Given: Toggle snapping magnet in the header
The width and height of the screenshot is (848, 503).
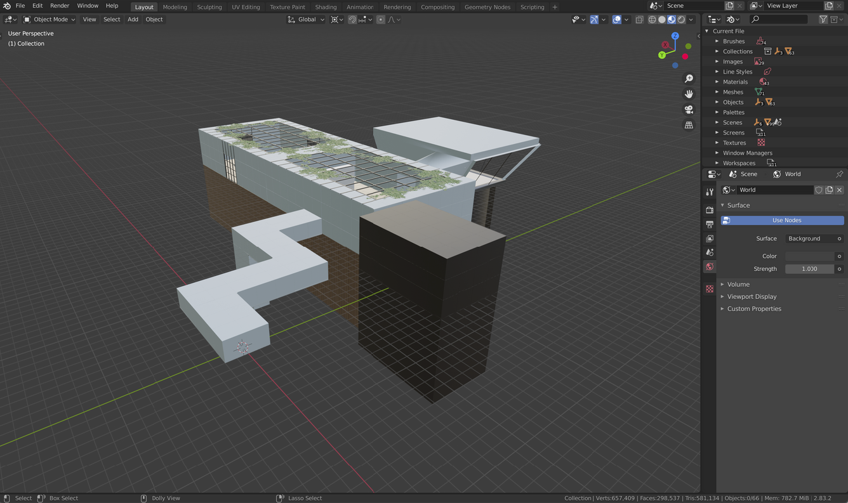Looking at the screenshot, I should (x=352, y=20).
